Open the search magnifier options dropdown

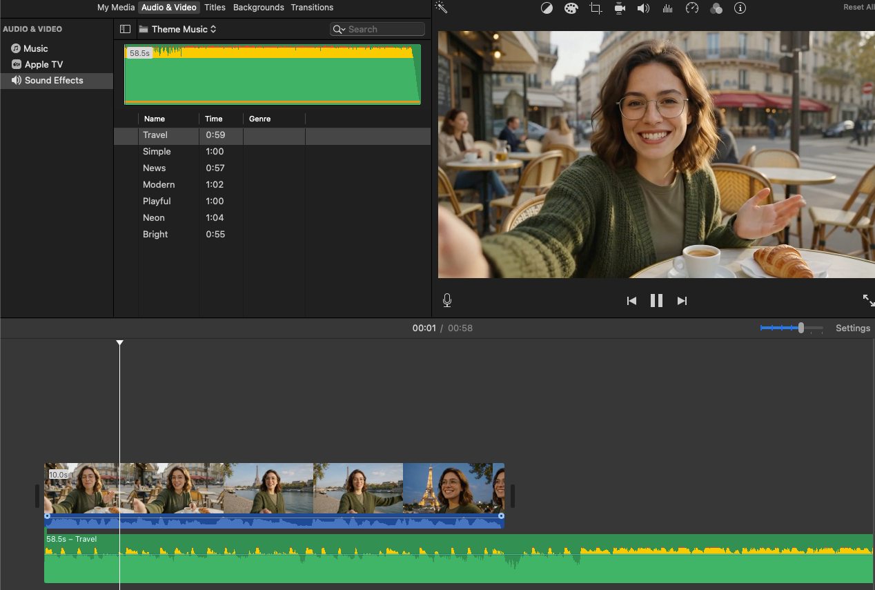(339, 29)
